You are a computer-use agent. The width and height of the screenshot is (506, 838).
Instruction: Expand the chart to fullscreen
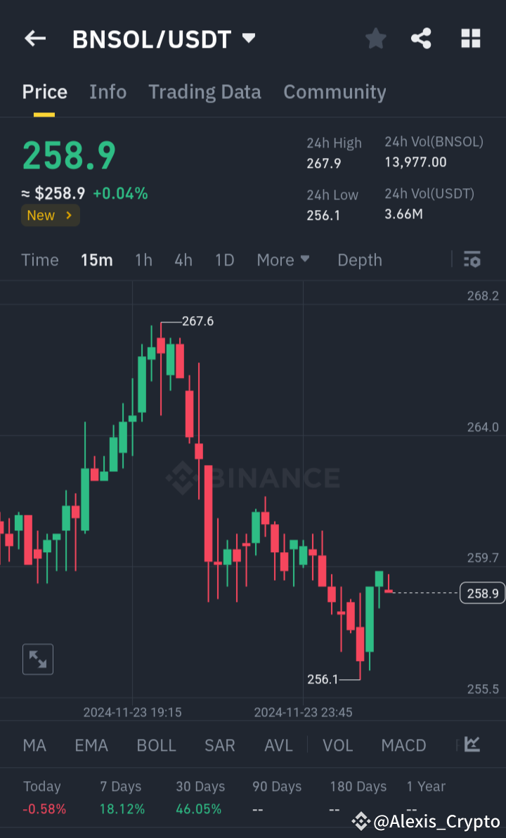[37, 659]
